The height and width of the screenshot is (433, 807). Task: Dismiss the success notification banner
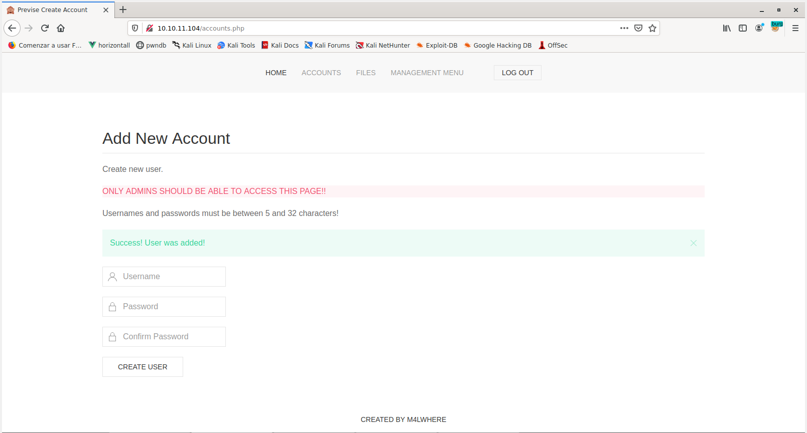pos(693,243)
